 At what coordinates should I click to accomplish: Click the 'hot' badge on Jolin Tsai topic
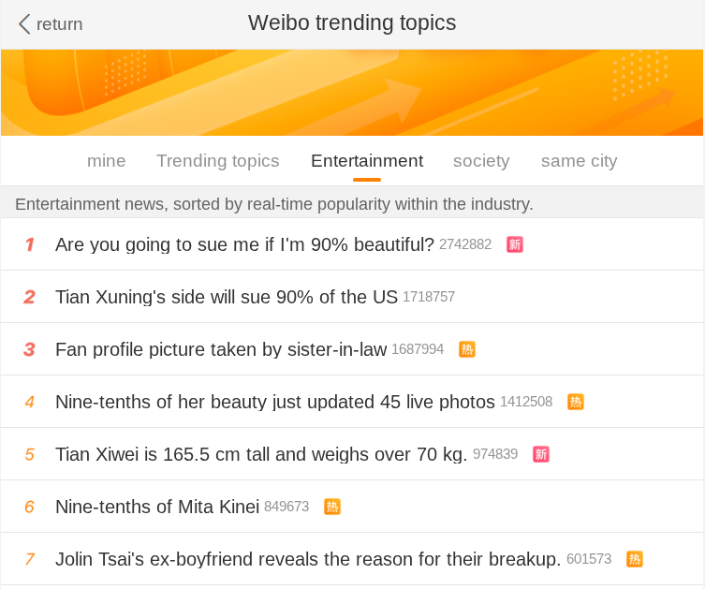pos(635,559)
